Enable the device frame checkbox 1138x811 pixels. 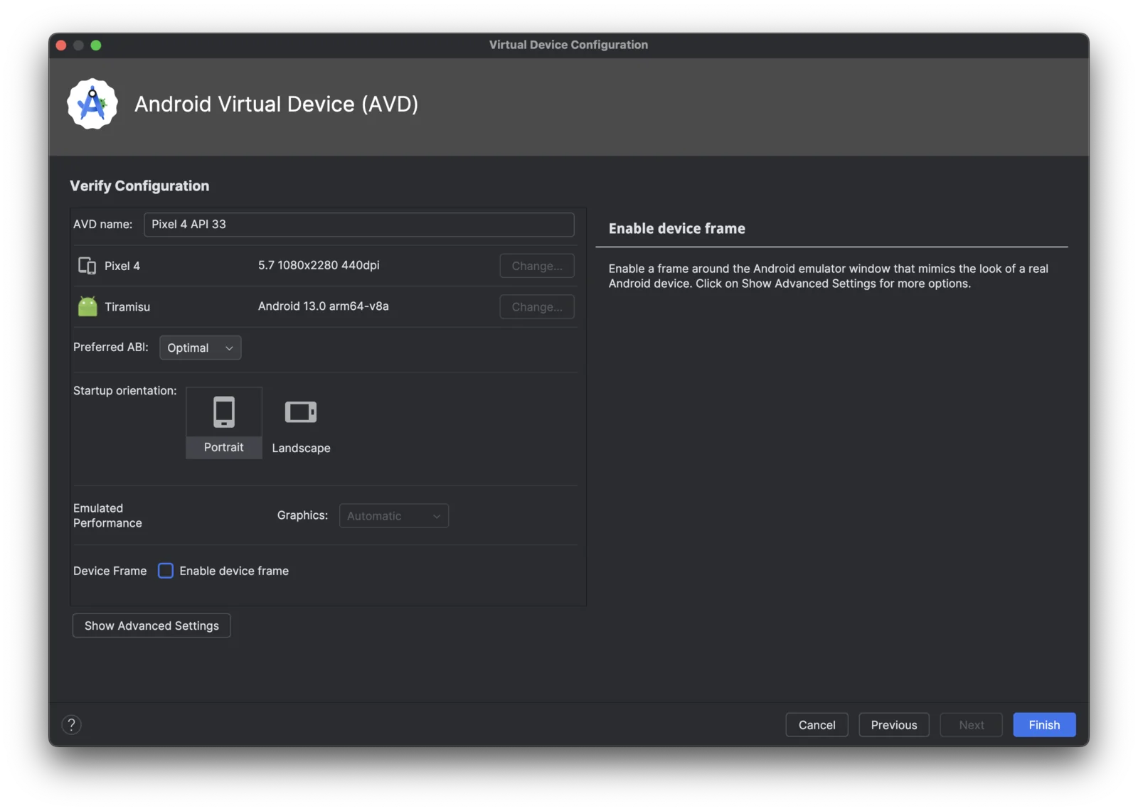166,571
